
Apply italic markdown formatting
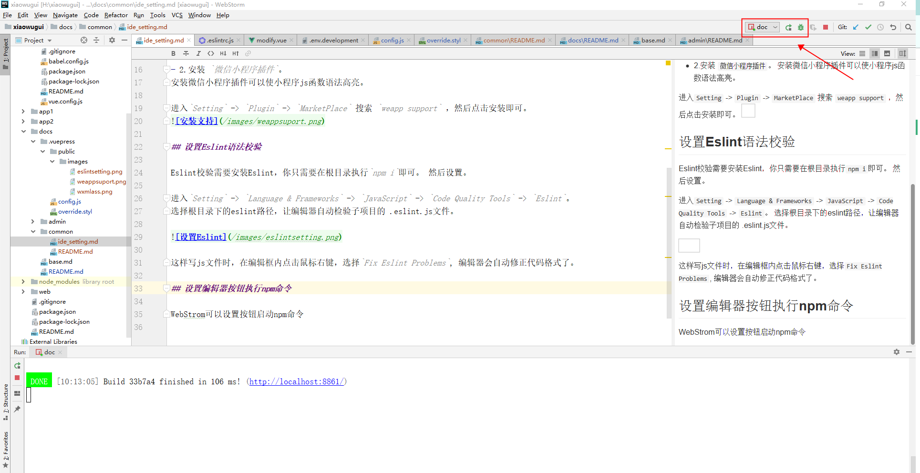[x=198, y=53]
